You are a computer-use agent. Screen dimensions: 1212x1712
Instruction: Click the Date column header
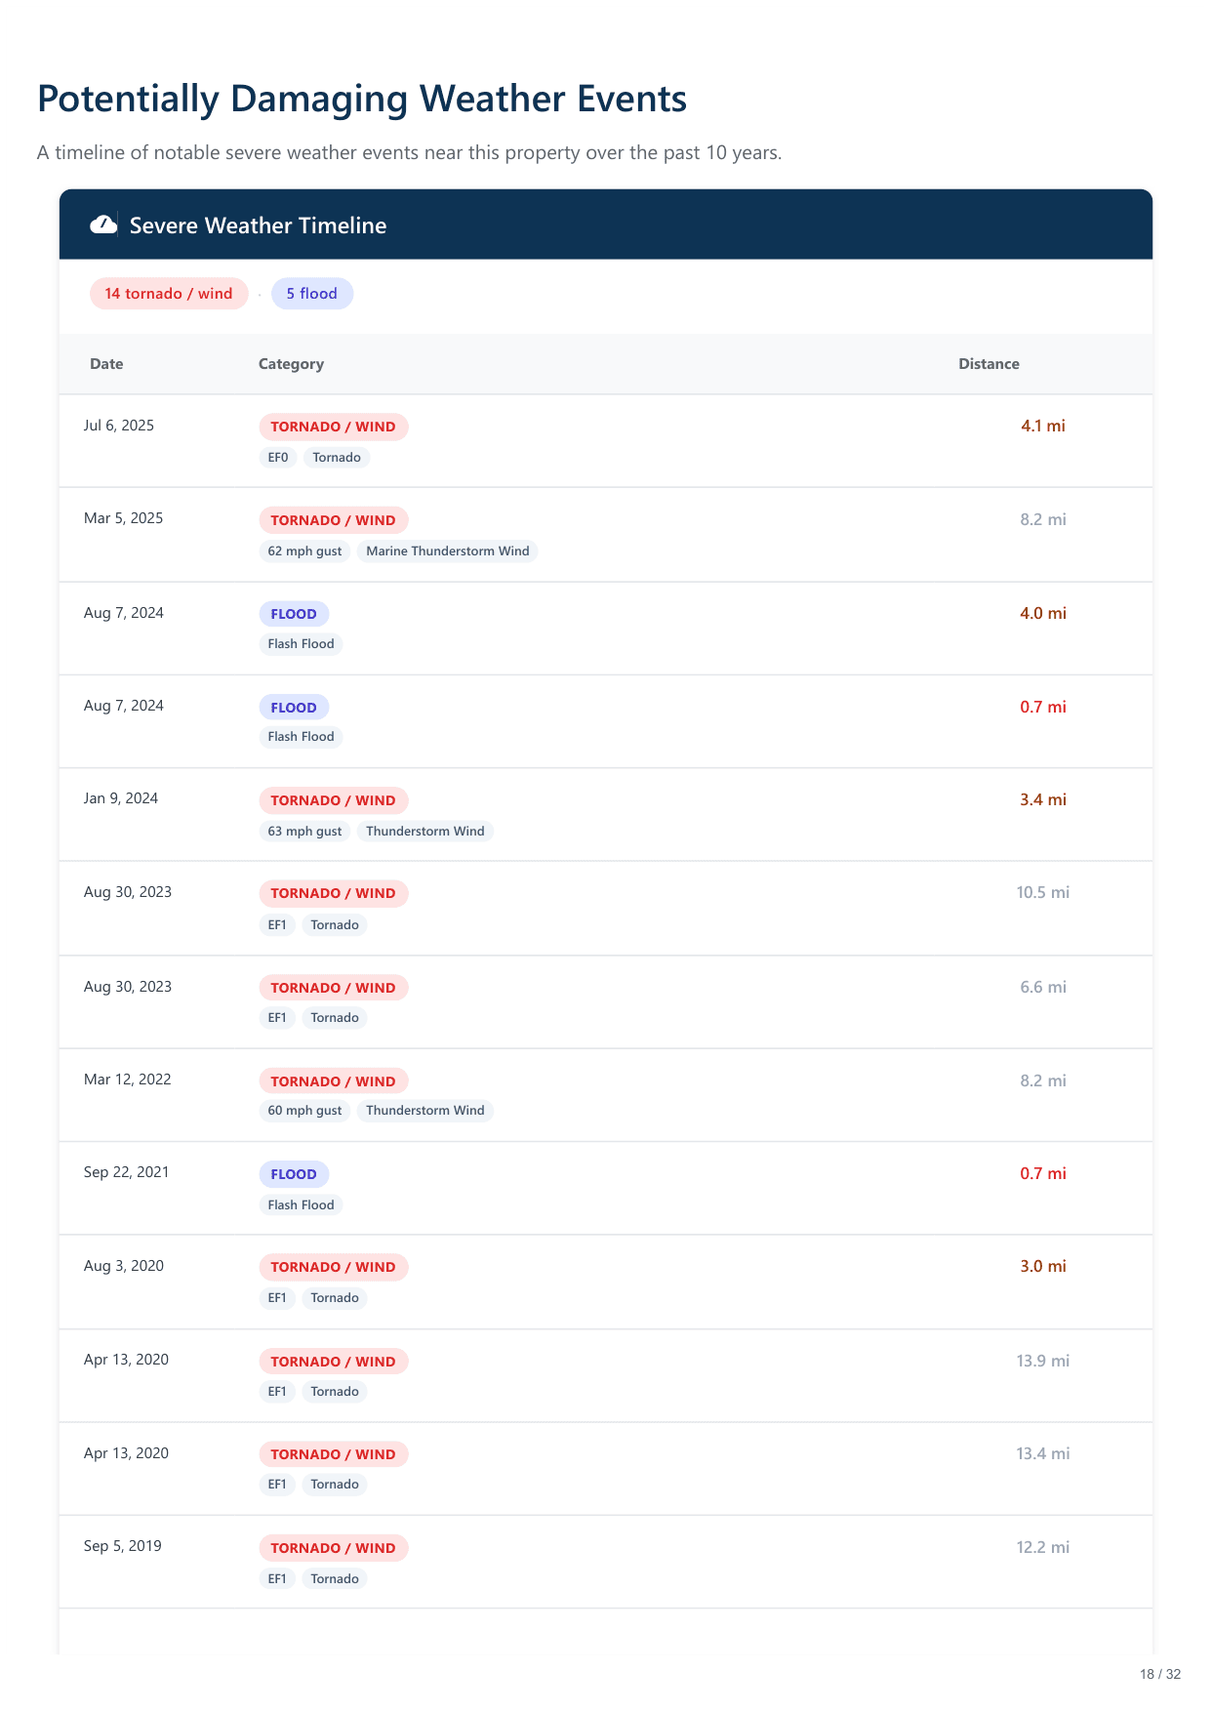click(x=106, y=364)
